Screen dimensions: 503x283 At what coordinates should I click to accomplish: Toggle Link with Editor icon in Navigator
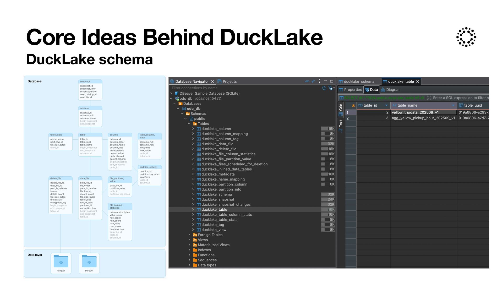(x=313, y=81)
